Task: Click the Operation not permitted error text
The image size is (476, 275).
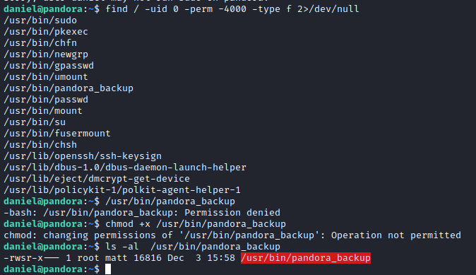Action: 396,235
